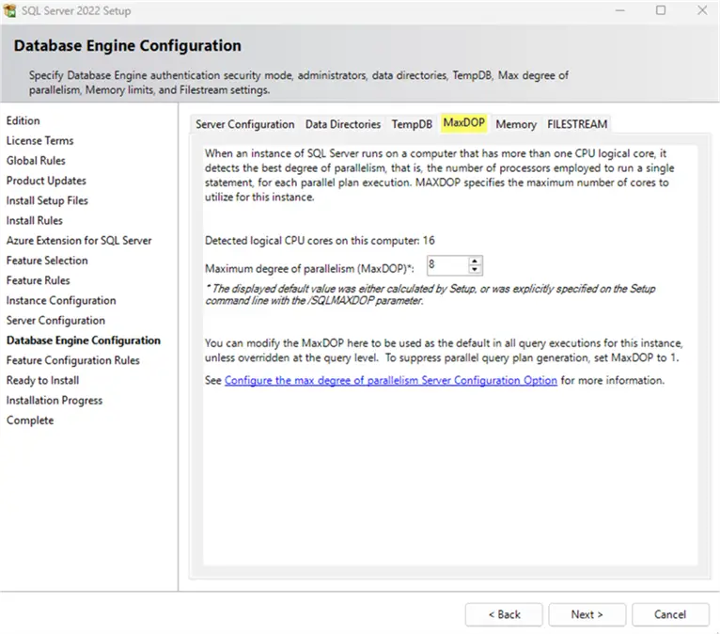Select Ready to Install step
This screenshot has width=720, height=634.
click(x=42, y=380)
